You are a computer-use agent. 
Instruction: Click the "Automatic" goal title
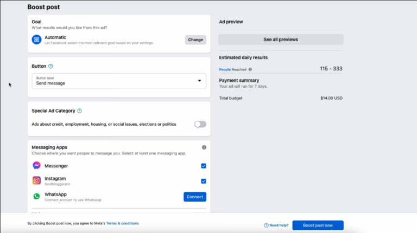pos(55,37)
